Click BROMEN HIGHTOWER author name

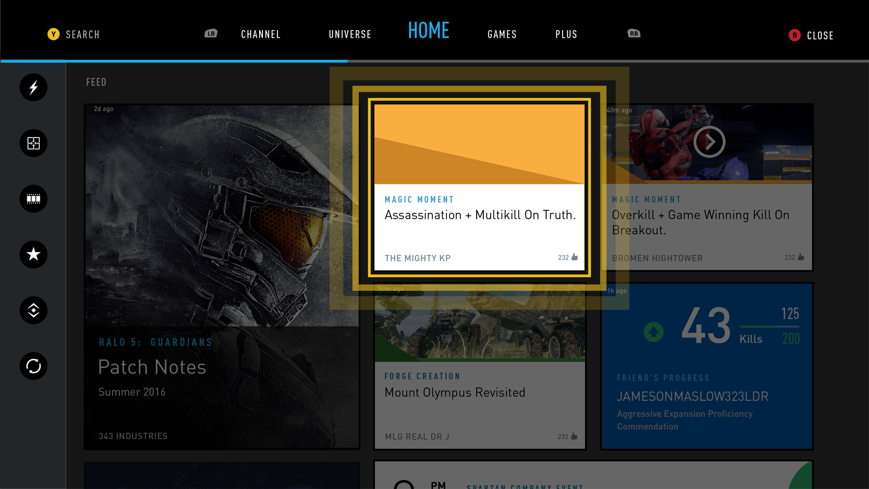[x=657, y=258]
